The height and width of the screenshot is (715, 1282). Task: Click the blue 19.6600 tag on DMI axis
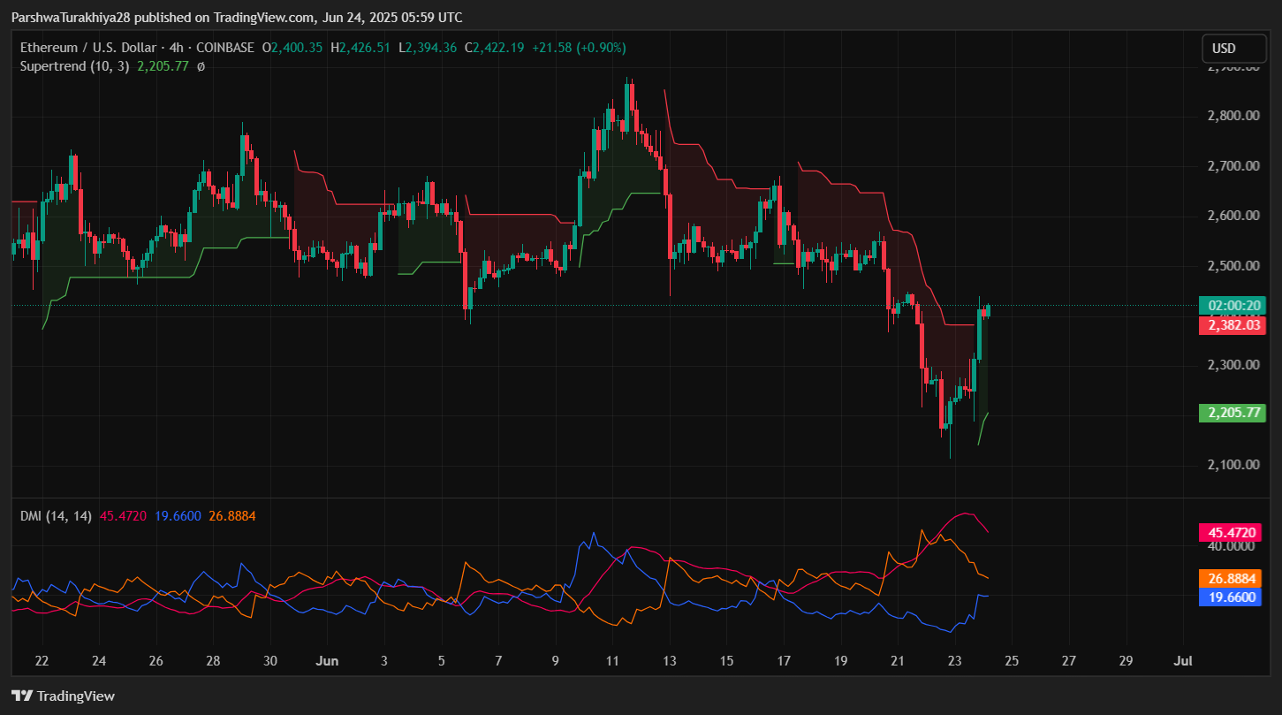(x=1230, y=597)
